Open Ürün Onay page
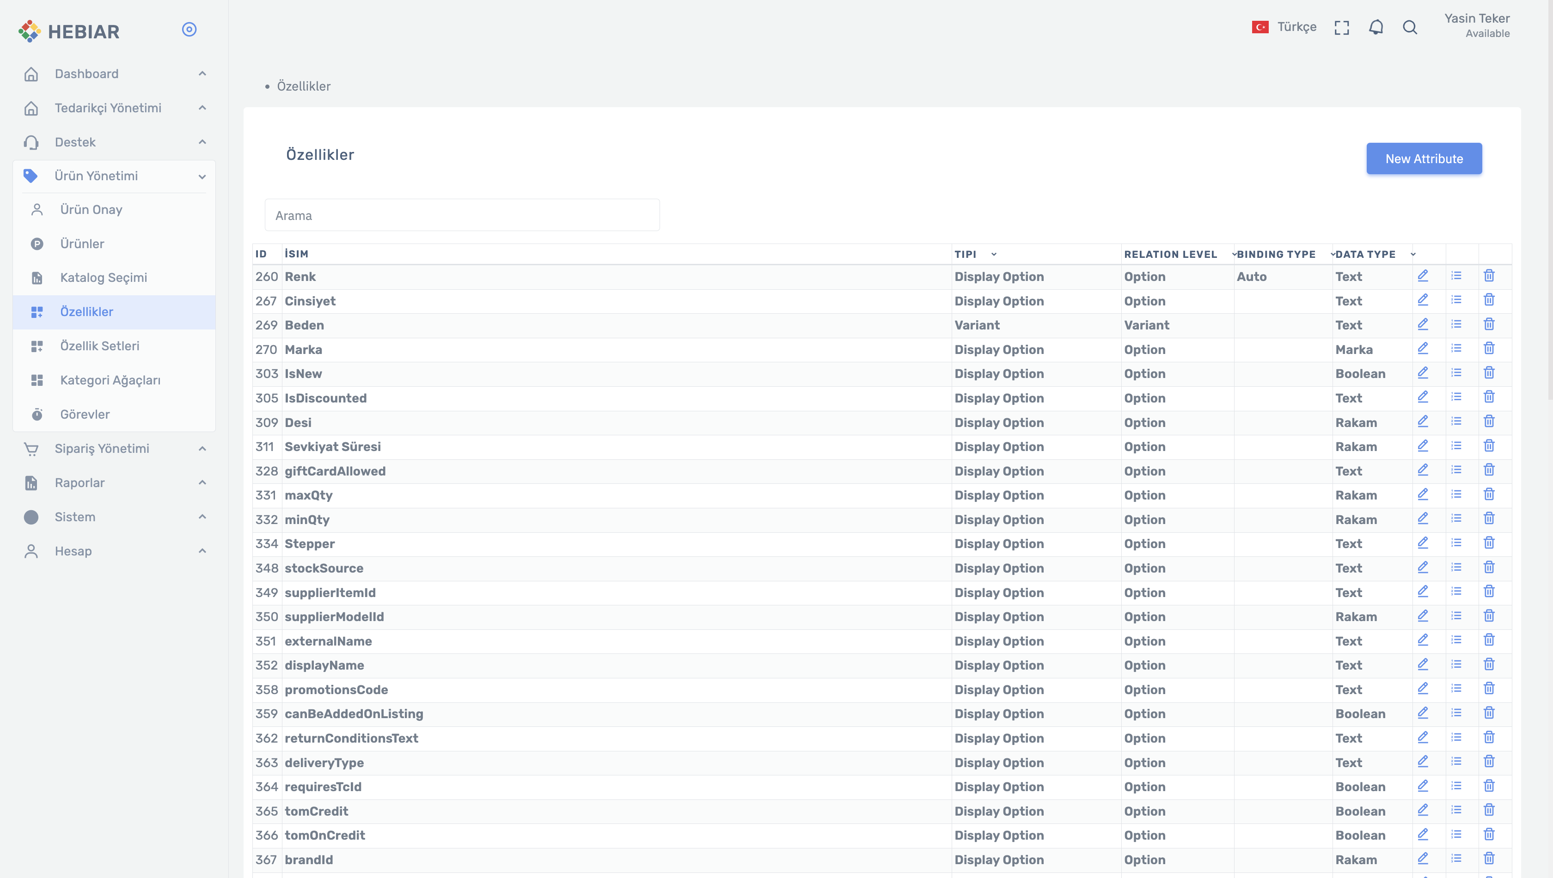This screenshot has height=878, width=1553. coord(114,210)
